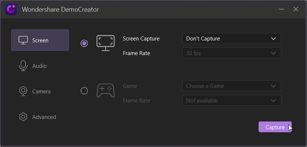Expand the Not available frame rate dropdown
Image resolution: width=307 pixels, height=147 pixels.
(x=232, y=100)
